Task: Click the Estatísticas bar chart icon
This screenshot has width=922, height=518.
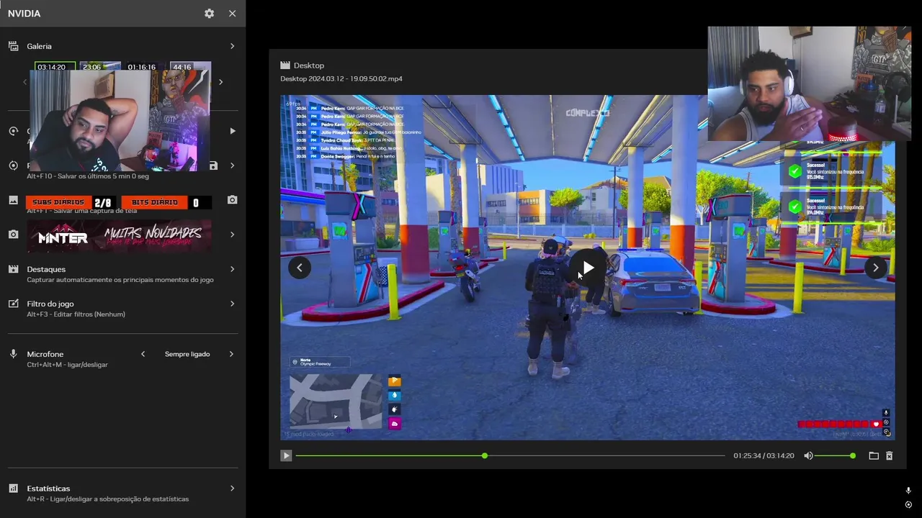Action: tap(13, 489)
